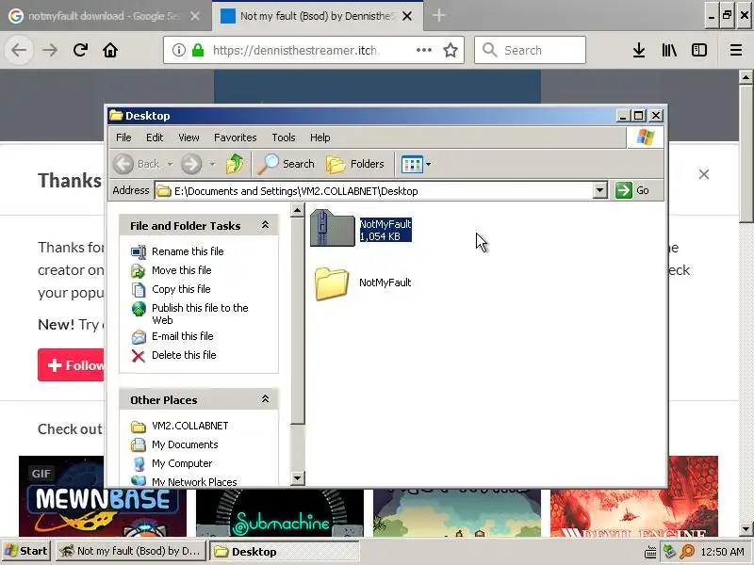Click the E-mail envelope icon

[x=139, y=337]
